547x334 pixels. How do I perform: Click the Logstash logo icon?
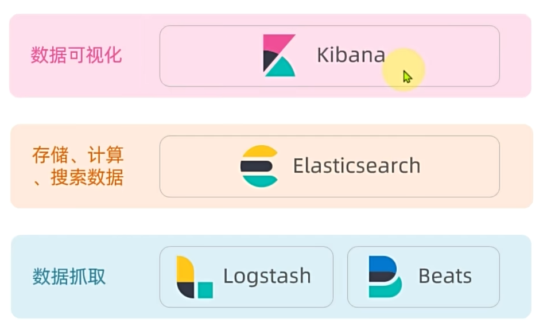[x=194, y=277]
